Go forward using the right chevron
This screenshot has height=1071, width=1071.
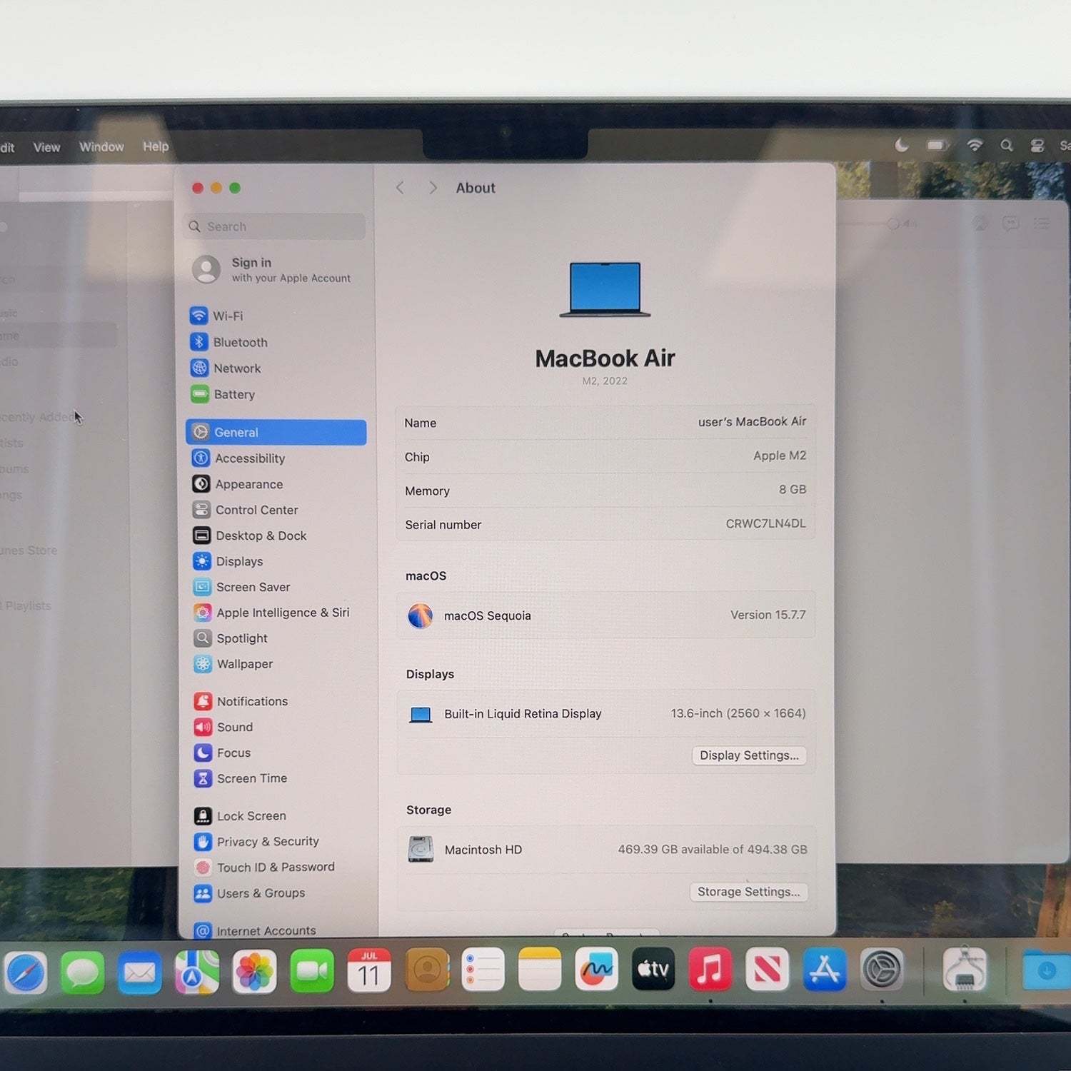pyautogui.click(x=433, y=188)
